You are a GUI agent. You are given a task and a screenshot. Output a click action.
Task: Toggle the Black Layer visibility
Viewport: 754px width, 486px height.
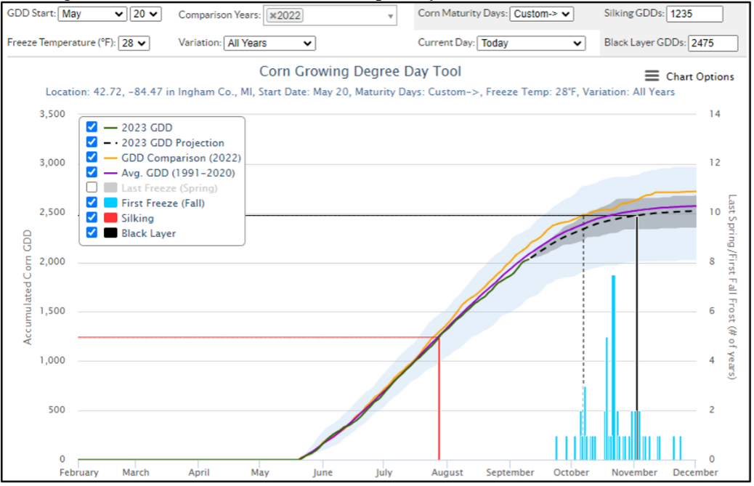click(91, 233)
